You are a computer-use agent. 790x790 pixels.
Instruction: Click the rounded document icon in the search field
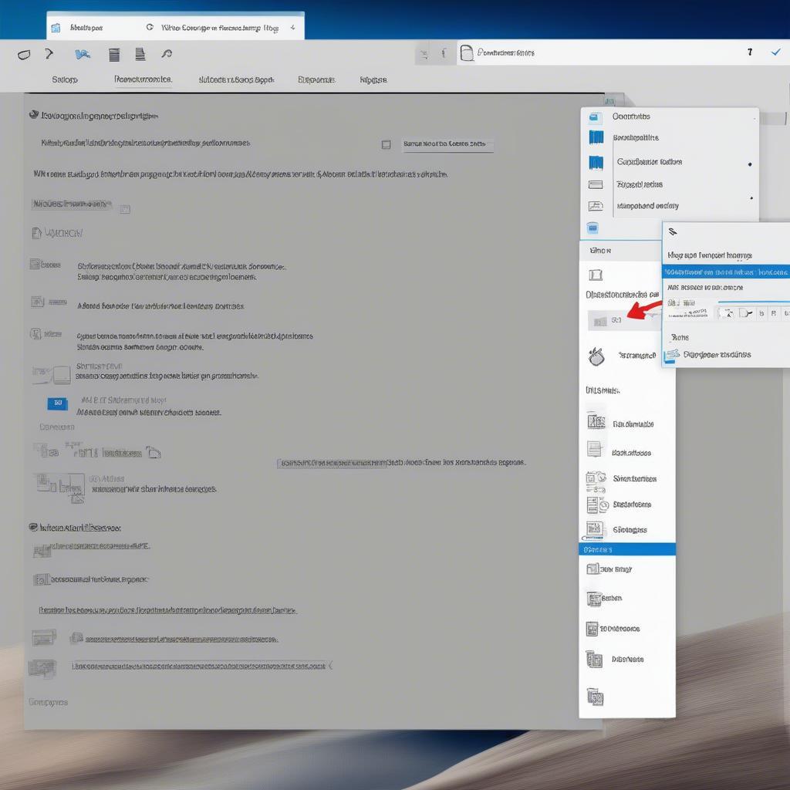point(467,52)
